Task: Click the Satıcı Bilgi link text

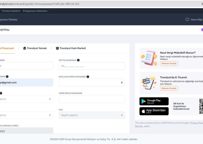Action: point(197,19)
